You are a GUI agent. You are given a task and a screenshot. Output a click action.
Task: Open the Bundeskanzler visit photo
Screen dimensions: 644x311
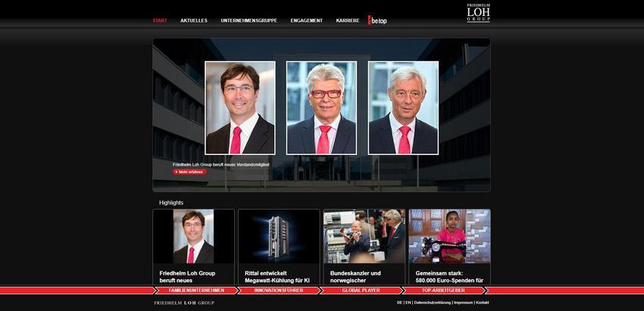click(x=364, y=236)
